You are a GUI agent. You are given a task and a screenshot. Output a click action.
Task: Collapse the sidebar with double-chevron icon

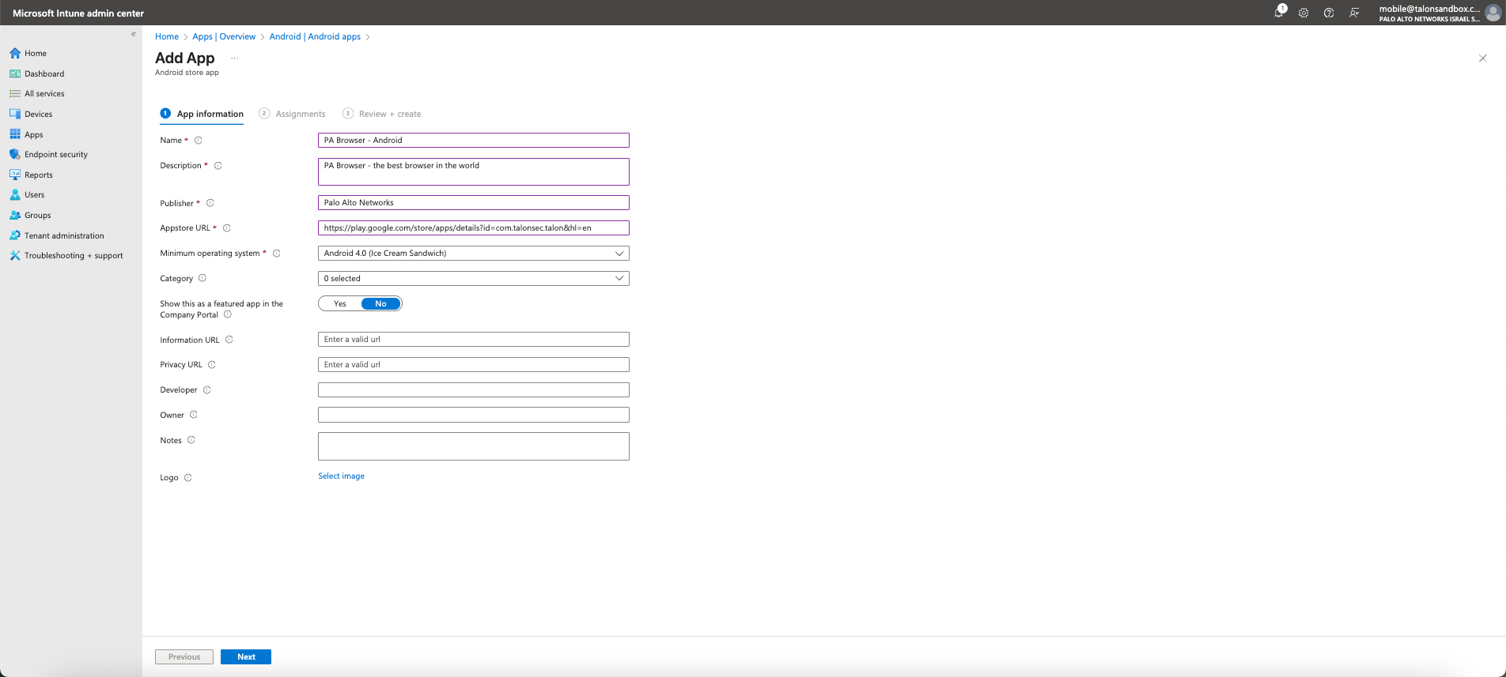(x=134, y=34)
